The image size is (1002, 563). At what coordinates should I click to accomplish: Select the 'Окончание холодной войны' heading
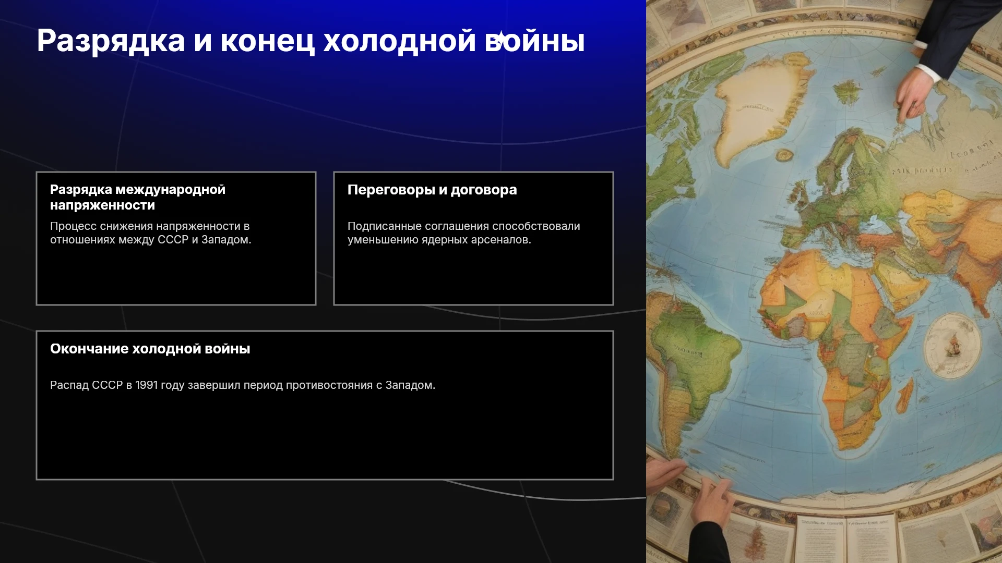pos(150,349)
